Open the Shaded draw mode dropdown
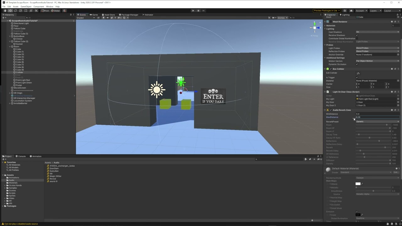 (86, 18)
